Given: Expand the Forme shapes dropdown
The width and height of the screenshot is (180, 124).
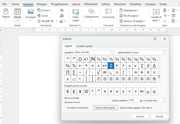Looking at the screenshot, I should click(x=44, y=10).
